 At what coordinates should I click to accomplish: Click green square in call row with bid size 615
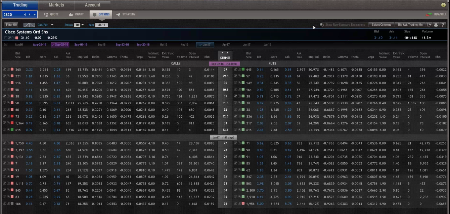click(12, 130)
